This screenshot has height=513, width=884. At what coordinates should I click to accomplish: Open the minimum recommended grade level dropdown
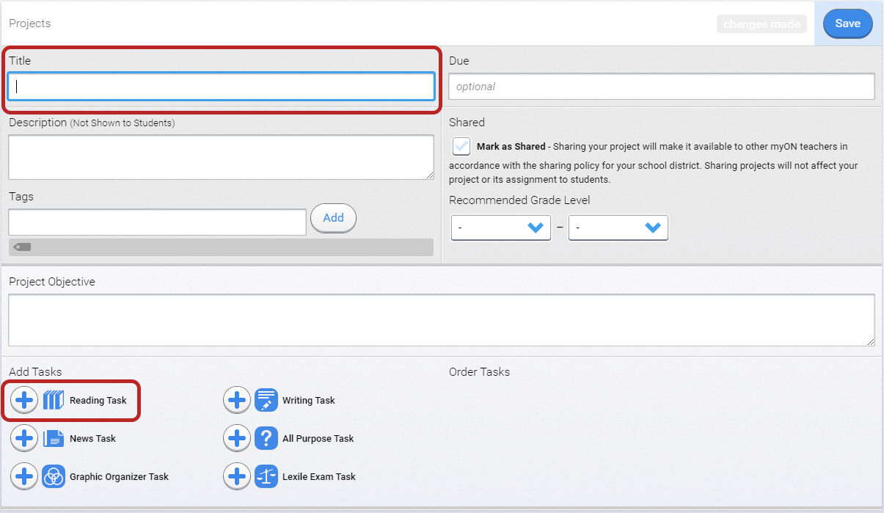(501, 228)
